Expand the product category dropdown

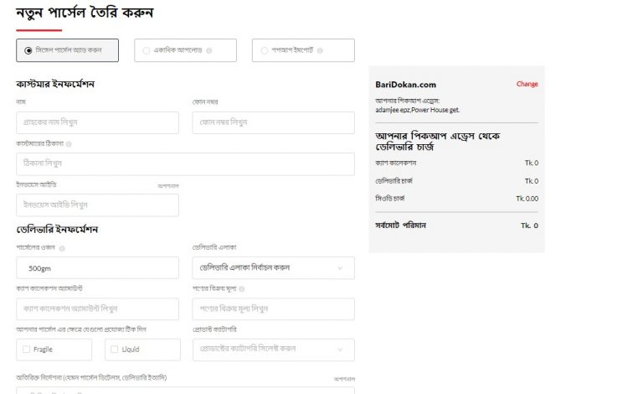[x=273, y=349]
